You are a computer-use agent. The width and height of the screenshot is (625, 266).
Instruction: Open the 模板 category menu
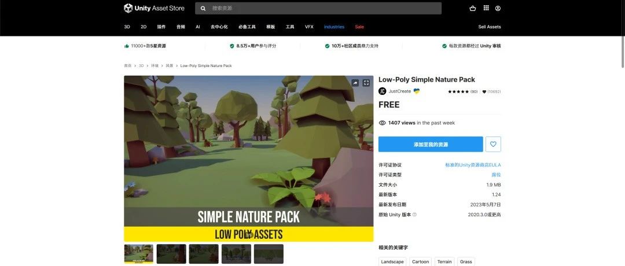click(x=271, y=27)
